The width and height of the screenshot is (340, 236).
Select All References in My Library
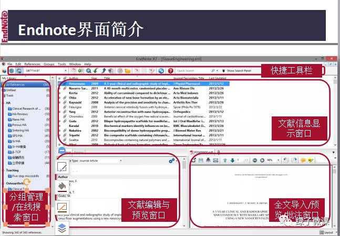[x=26, y=84]
